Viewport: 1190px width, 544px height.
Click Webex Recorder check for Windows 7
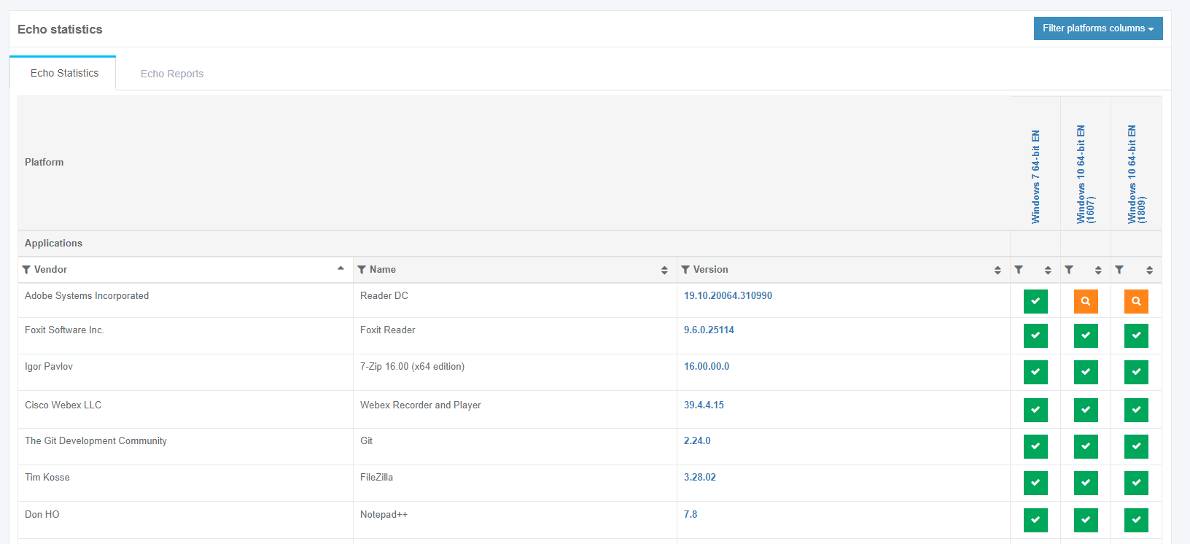tap(1035, 410)
